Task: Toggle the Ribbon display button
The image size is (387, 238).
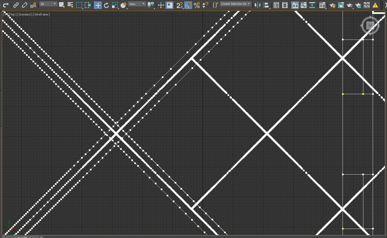Action: [x=295, y=5]
